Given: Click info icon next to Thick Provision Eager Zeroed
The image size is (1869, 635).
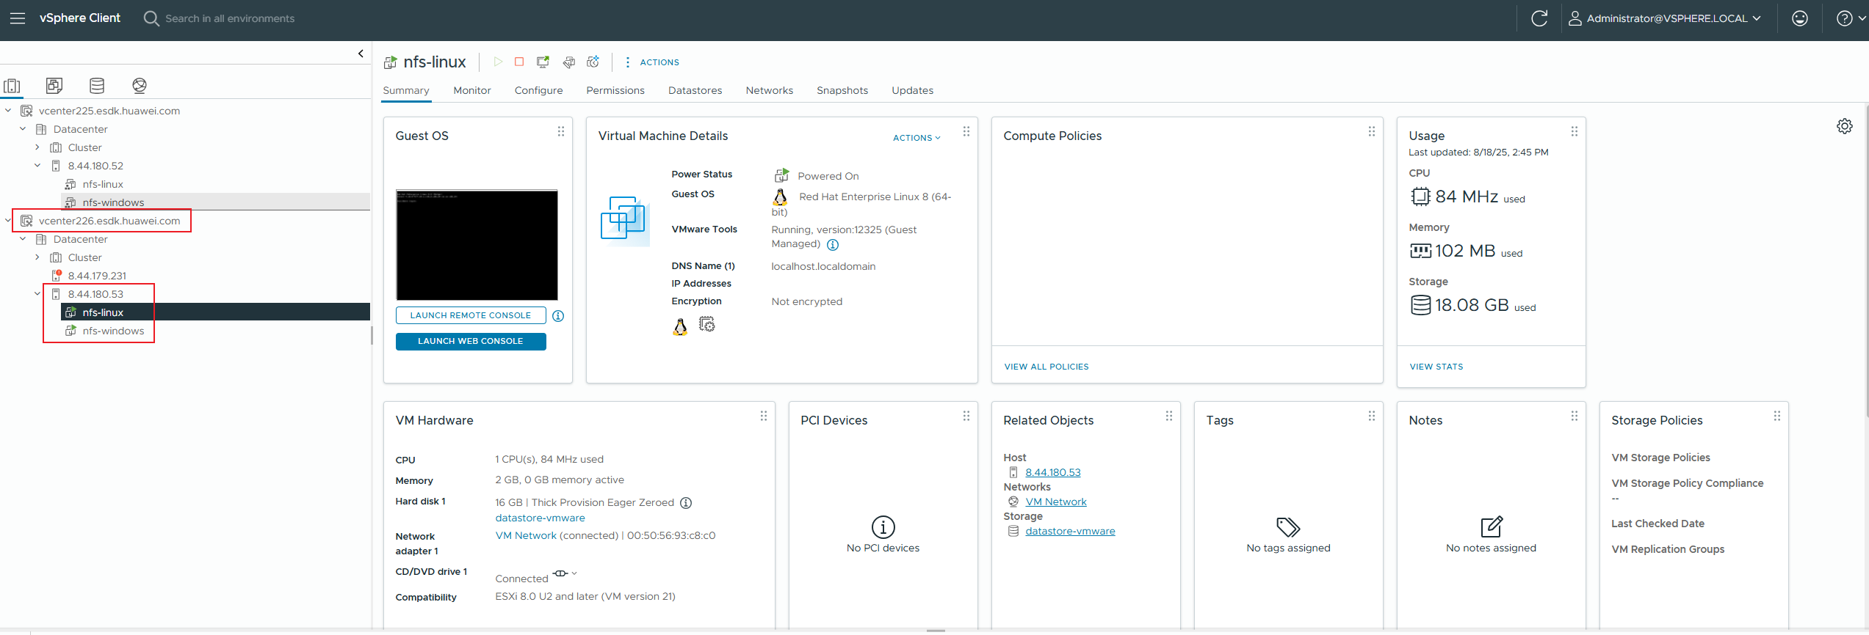Looking at the screenshot, I should click(x=686, y=503).
